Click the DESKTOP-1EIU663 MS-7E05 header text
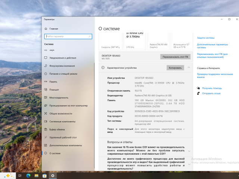239x179 pixels. [x=111, y=57]
